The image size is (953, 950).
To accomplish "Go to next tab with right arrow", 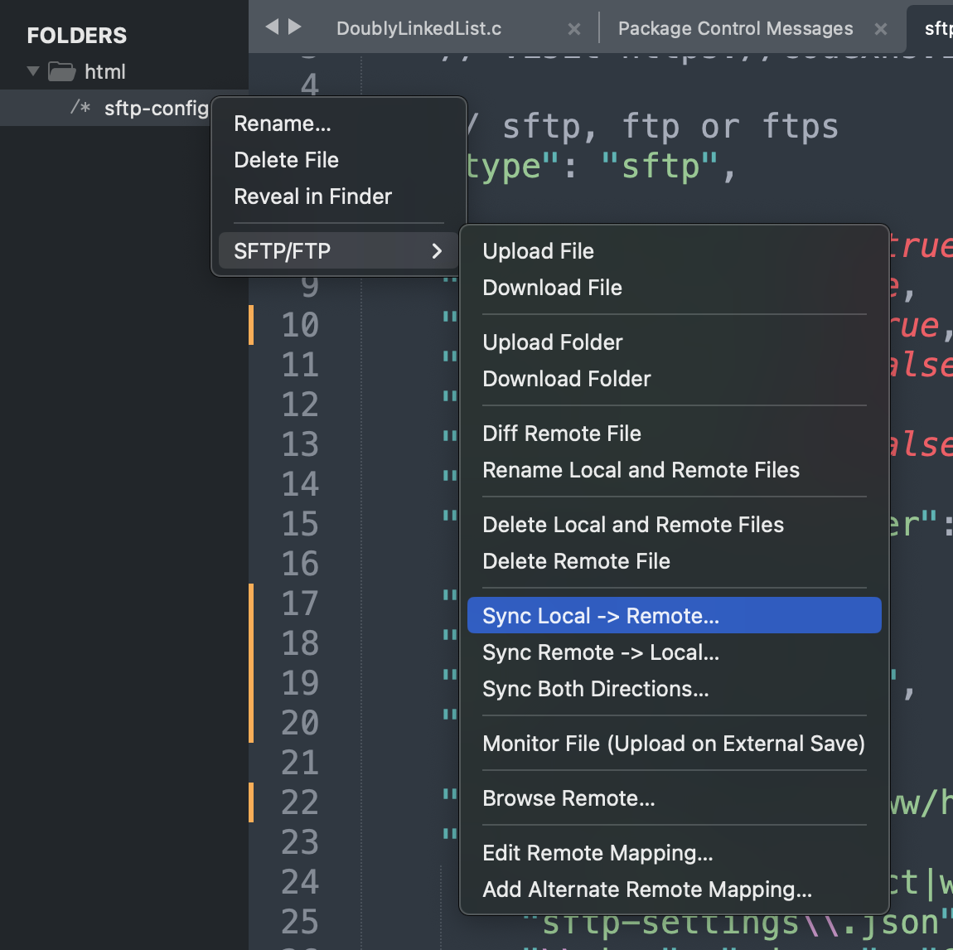I will click(295, 27).
